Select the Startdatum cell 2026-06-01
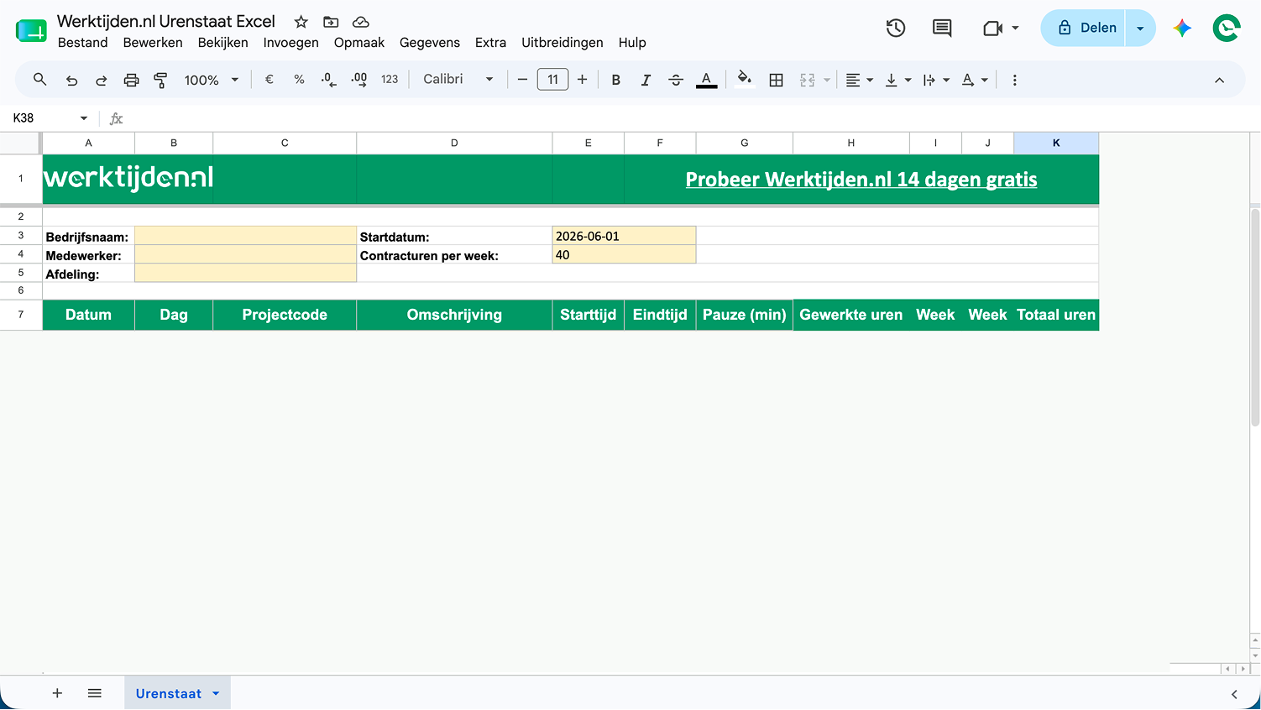This screenshot has height=710, width=1261. [624, 237]
